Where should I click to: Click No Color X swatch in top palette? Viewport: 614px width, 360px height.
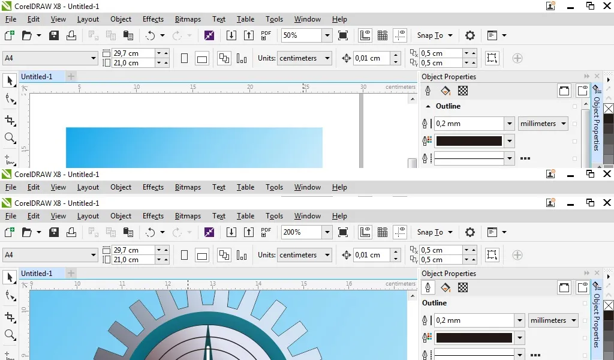pyautogui.click(x=609, y=109)
